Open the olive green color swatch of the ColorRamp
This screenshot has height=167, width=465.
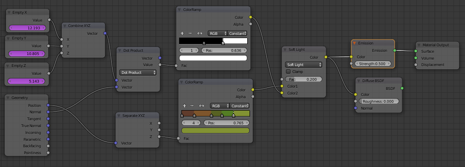pyautogui.click(x=215, y=130)
